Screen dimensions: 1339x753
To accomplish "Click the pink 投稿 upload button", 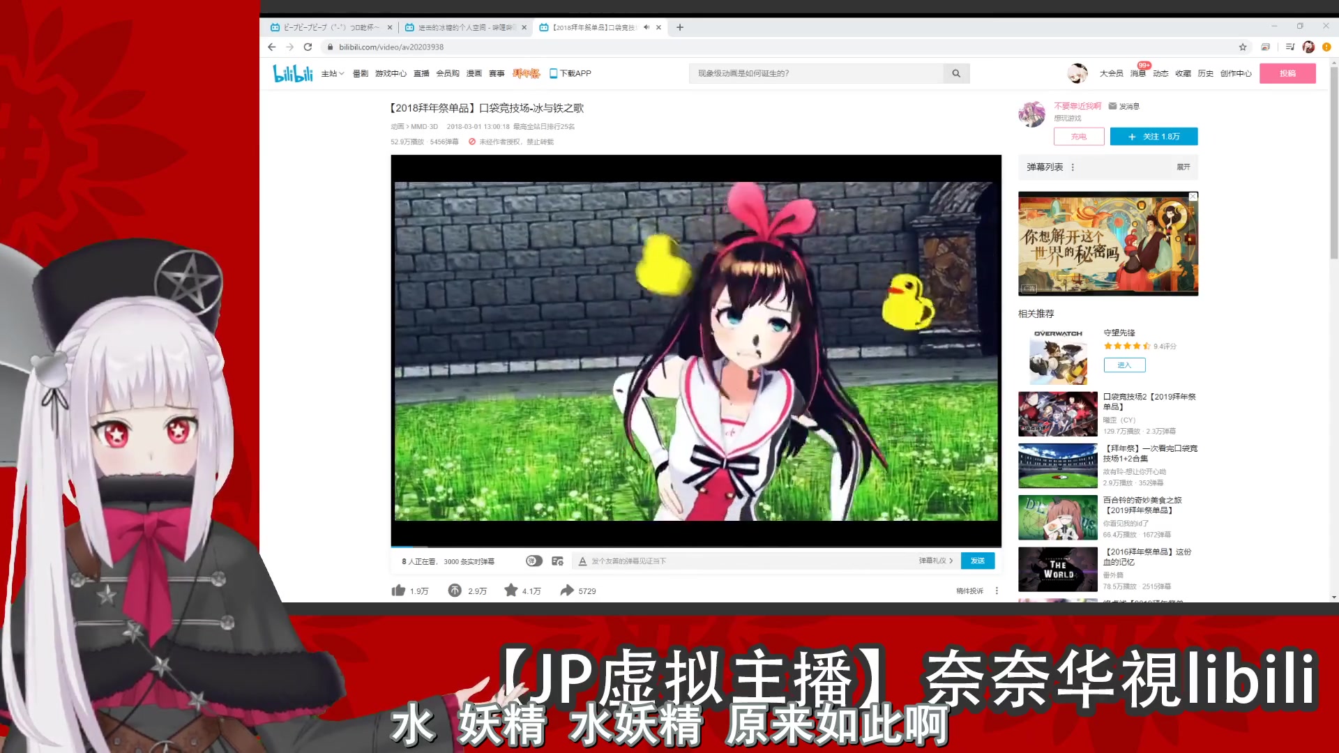I will point(1287,73).
